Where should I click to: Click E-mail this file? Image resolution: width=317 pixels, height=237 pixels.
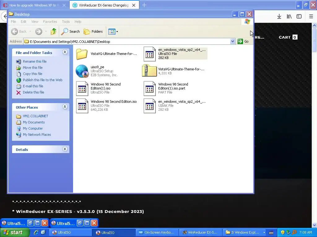click(33, 86)
